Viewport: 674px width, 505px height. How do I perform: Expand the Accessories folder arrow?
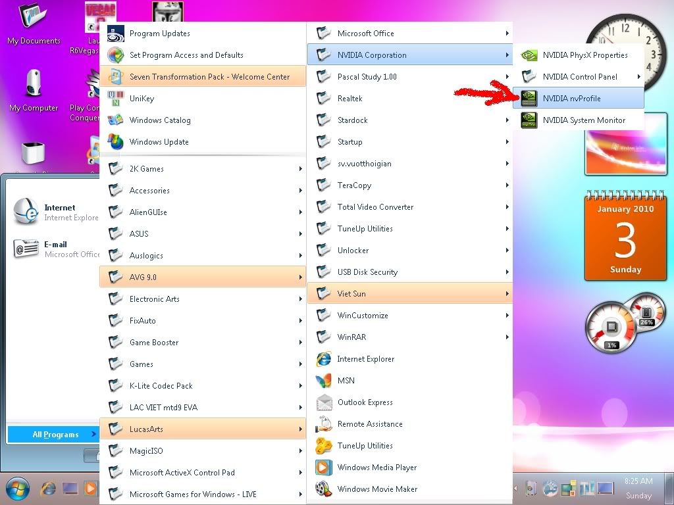(x=300, y=190)
